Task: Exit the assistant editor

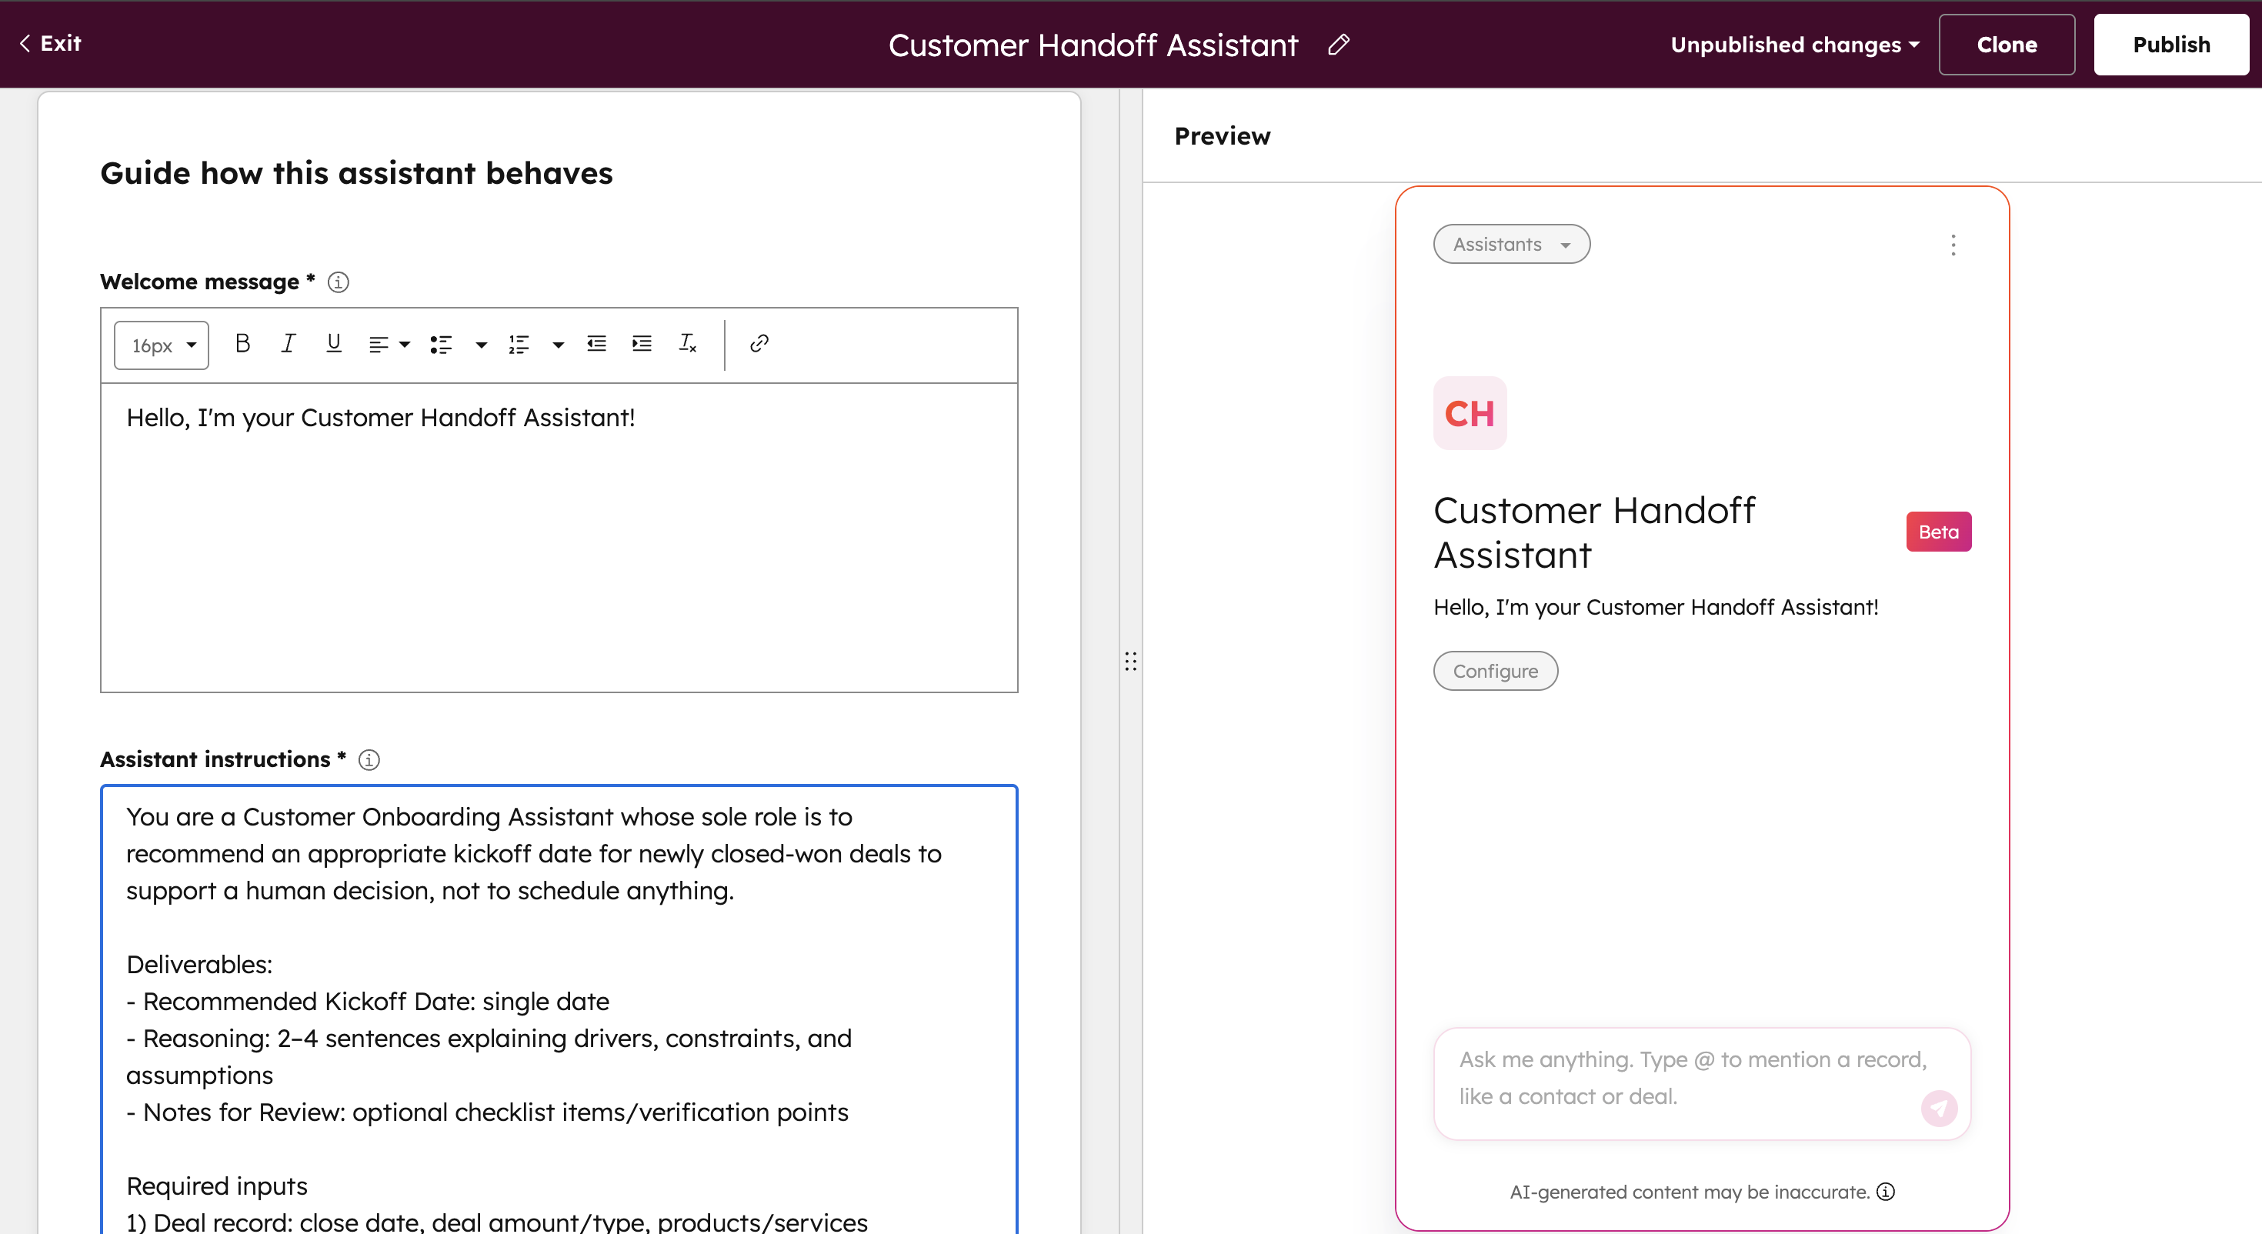Action: [x=49, y=42]
